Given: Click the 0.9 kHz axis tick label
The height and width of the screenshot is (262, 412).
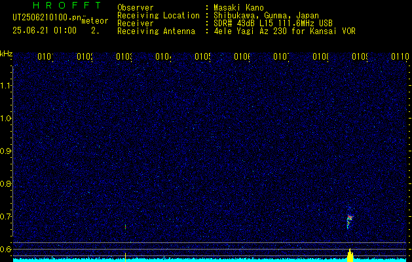Looking at the screenshot, I should coord(5,151).
